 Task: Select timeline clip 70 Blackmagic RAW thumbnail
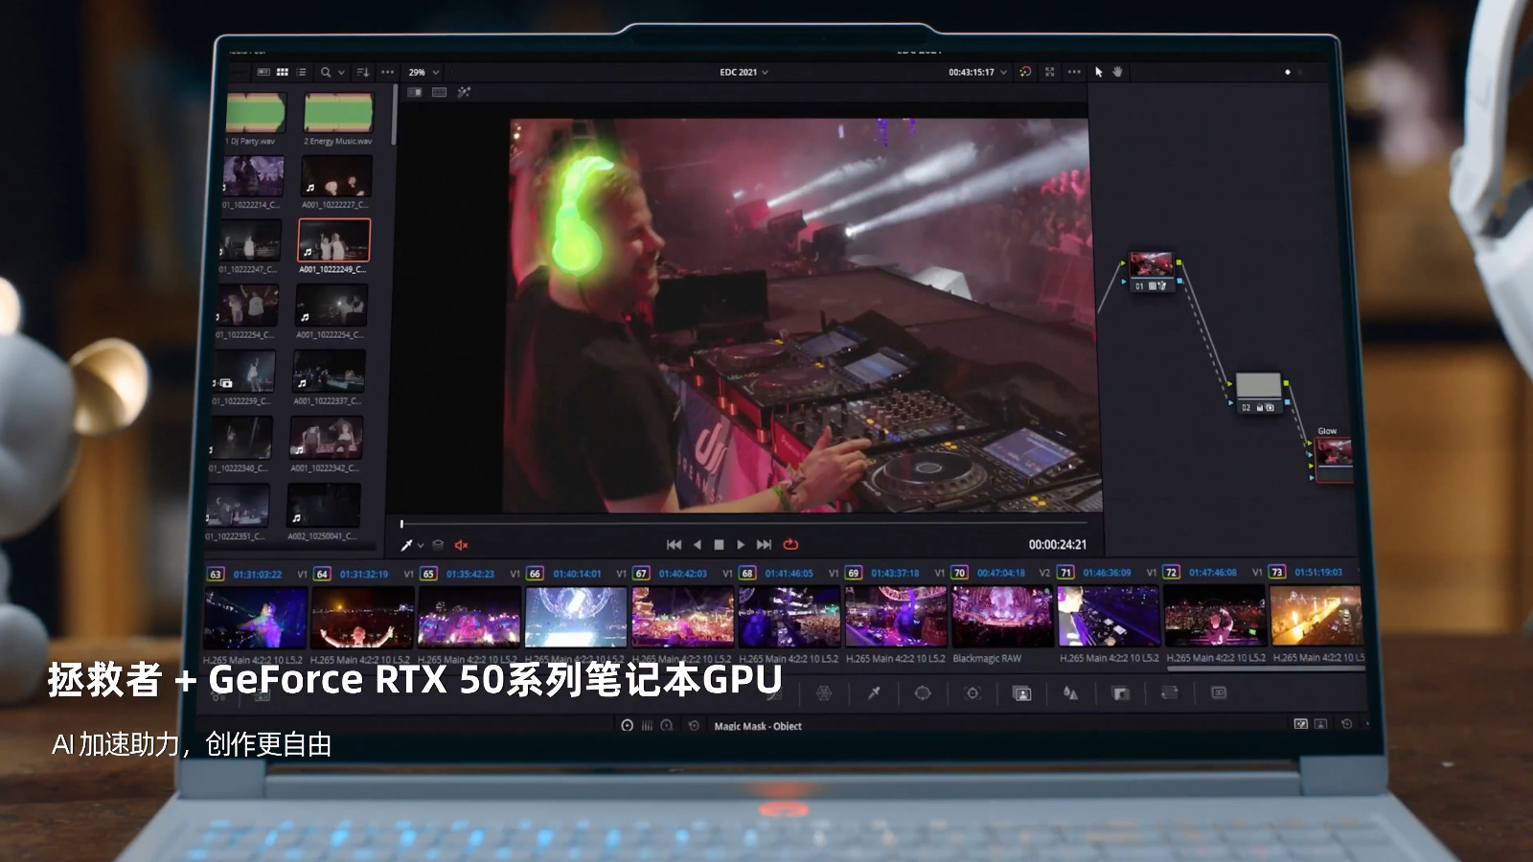(x=1001, y=617)
